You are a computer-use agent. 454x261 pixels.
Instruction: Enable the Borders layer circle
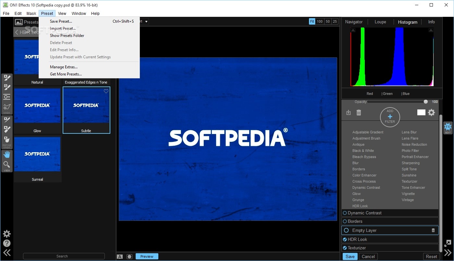tap(345, 221)
